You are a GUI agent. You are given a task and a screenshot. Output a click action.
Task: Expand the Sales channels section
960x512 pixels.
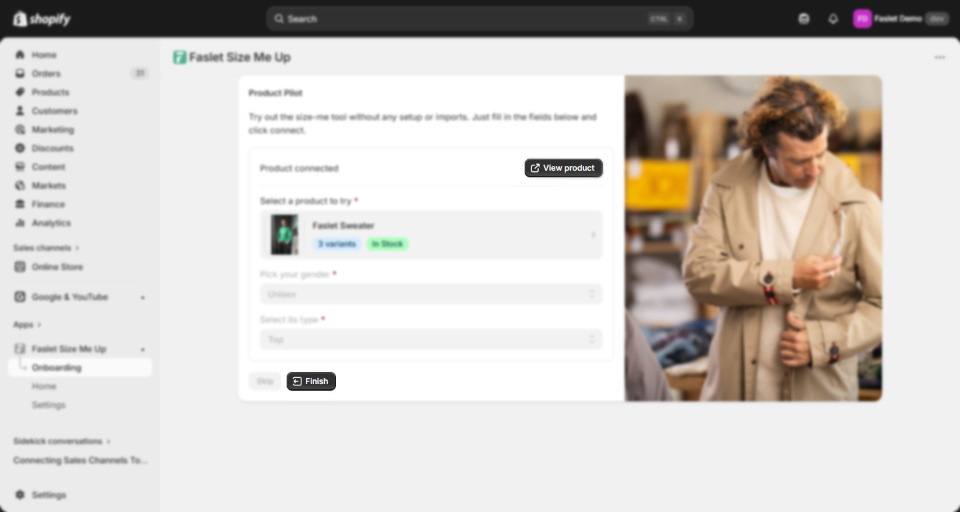click(x=46, y=248)
